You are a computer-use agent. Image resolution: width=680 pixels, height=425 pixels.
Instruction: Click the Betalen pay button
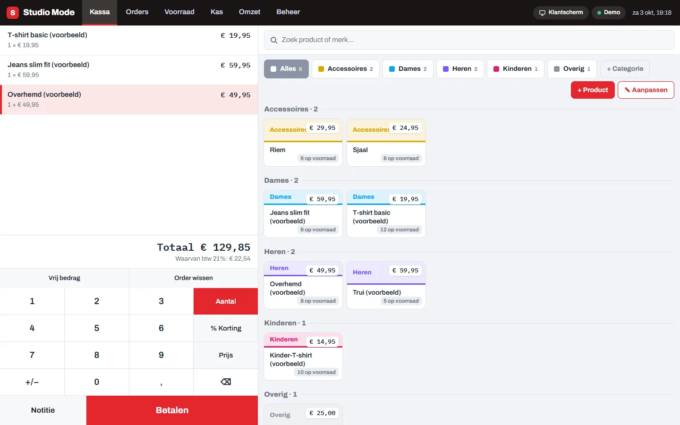click(172, 410)
